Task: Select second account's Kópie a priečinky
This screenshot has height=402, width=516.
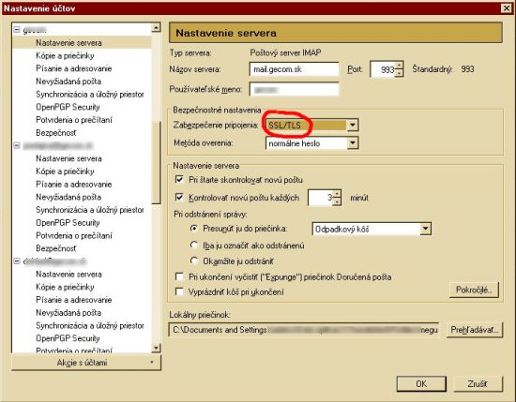Action: [65, 171]
